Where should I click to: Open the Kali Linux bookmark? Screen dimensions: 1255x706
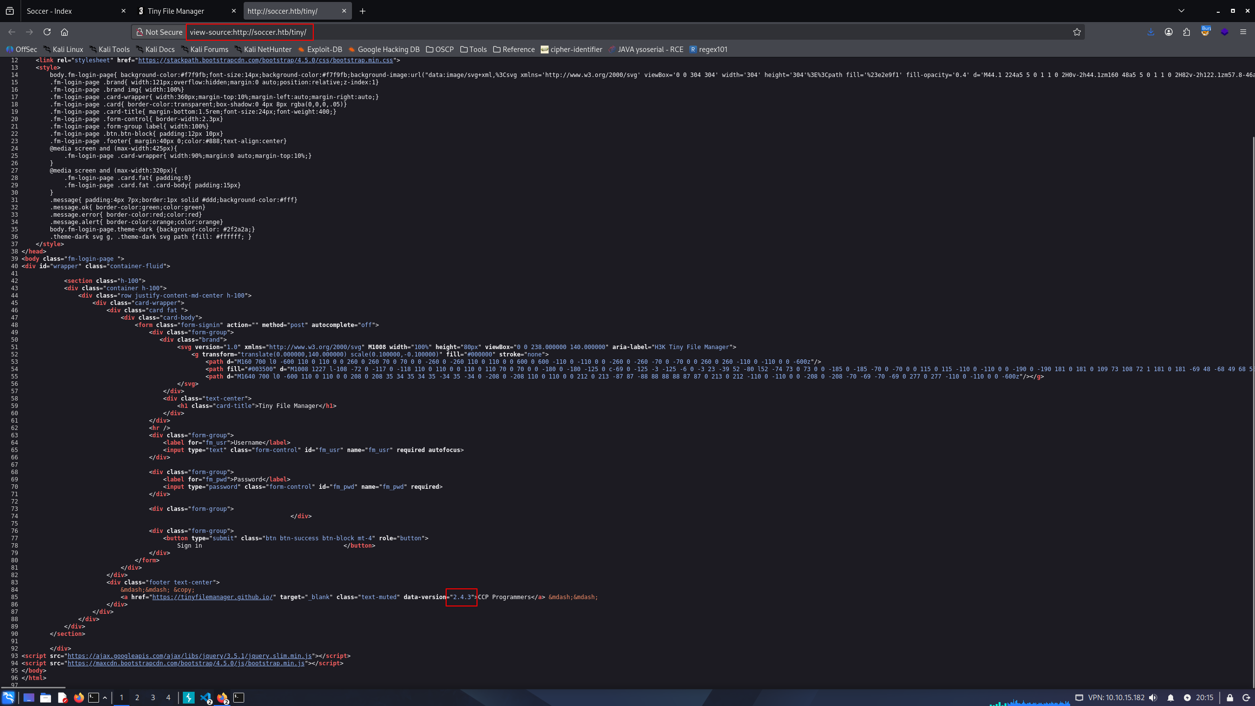click(x=63, y=50)
